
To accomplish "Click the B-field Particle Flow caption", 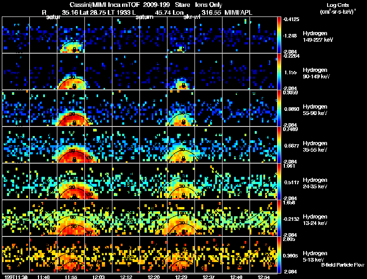I will 343,265.
